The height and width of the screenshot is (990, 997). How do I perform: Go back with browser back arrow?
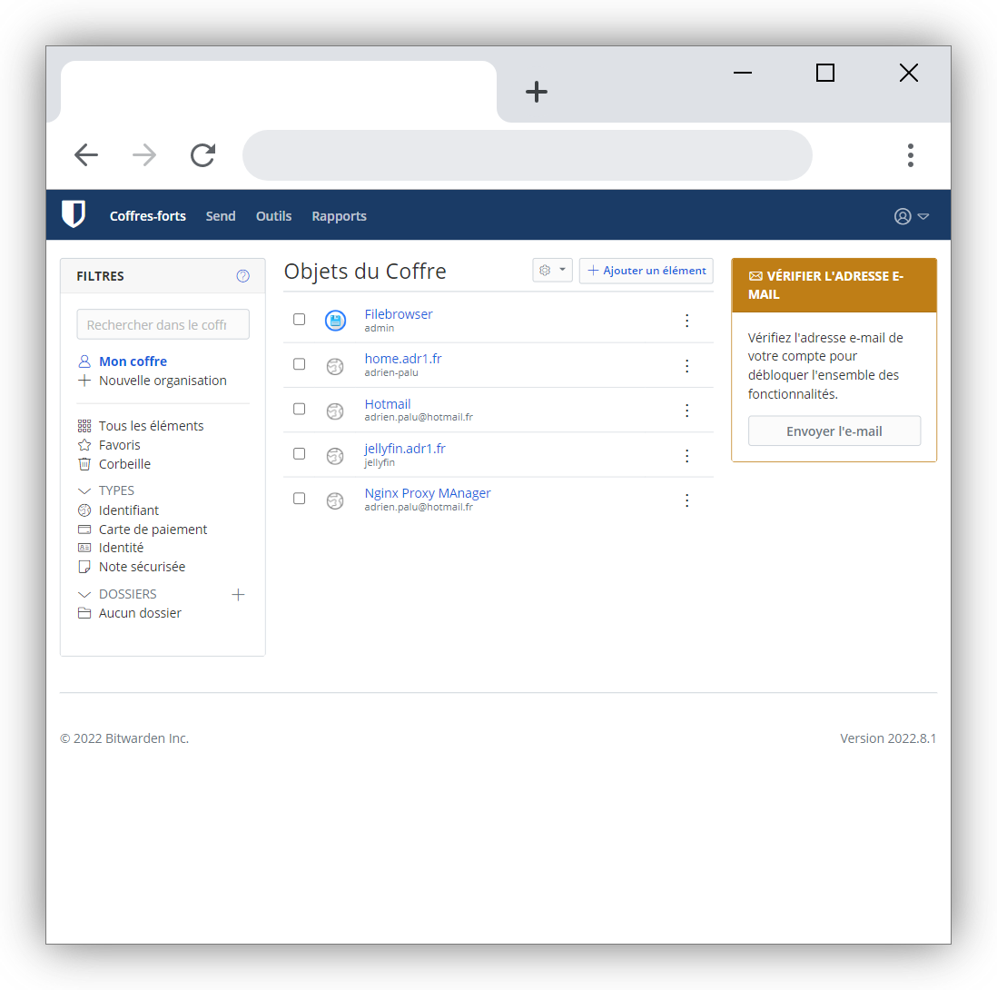point(86,155)
